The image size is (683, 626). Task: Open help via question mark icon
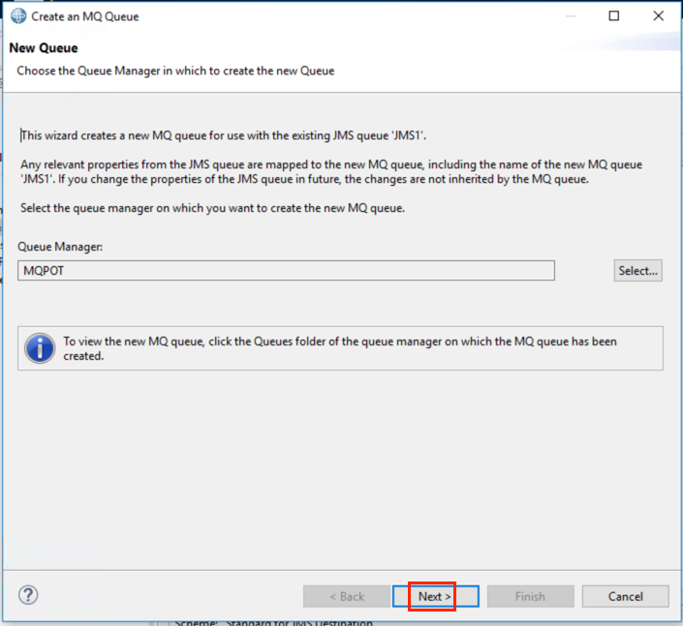(28, 595)
